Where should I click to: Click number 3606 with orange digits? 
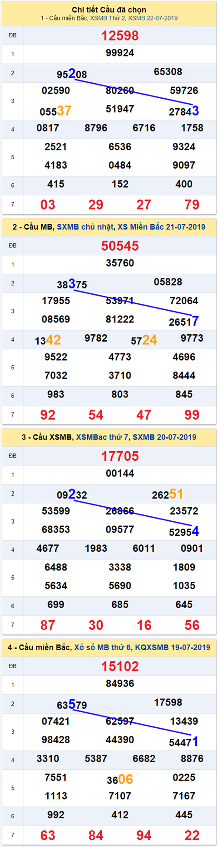(x=120, y=779)
